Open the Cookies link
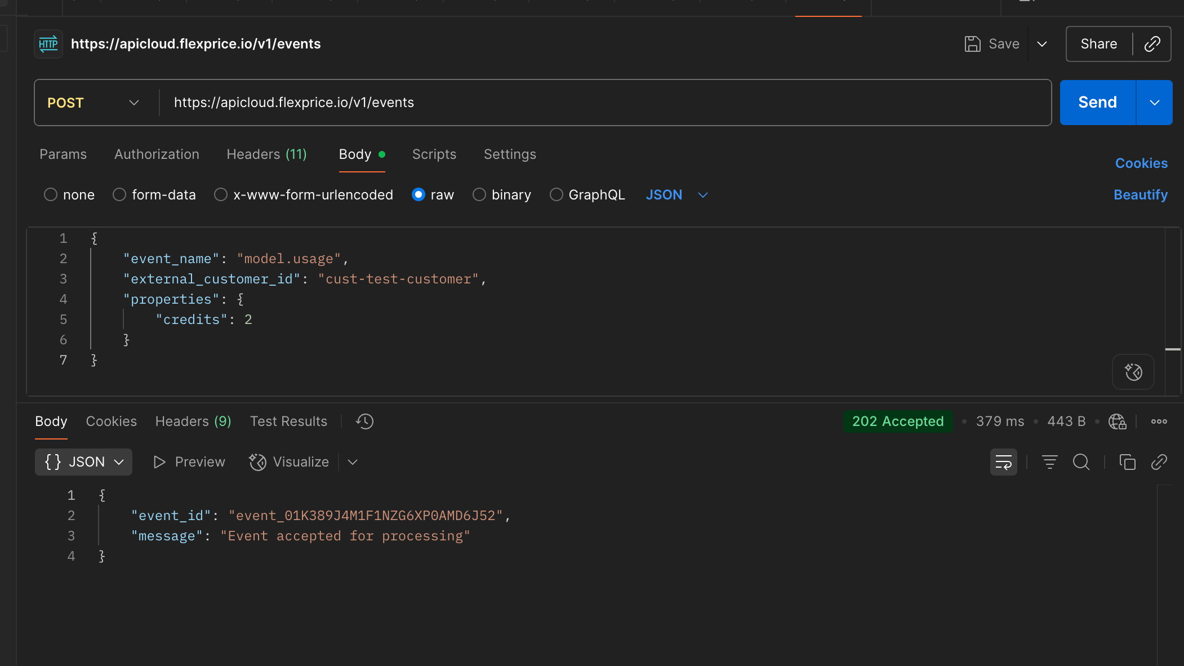 pyautogui.click(x=1141, y=163)
